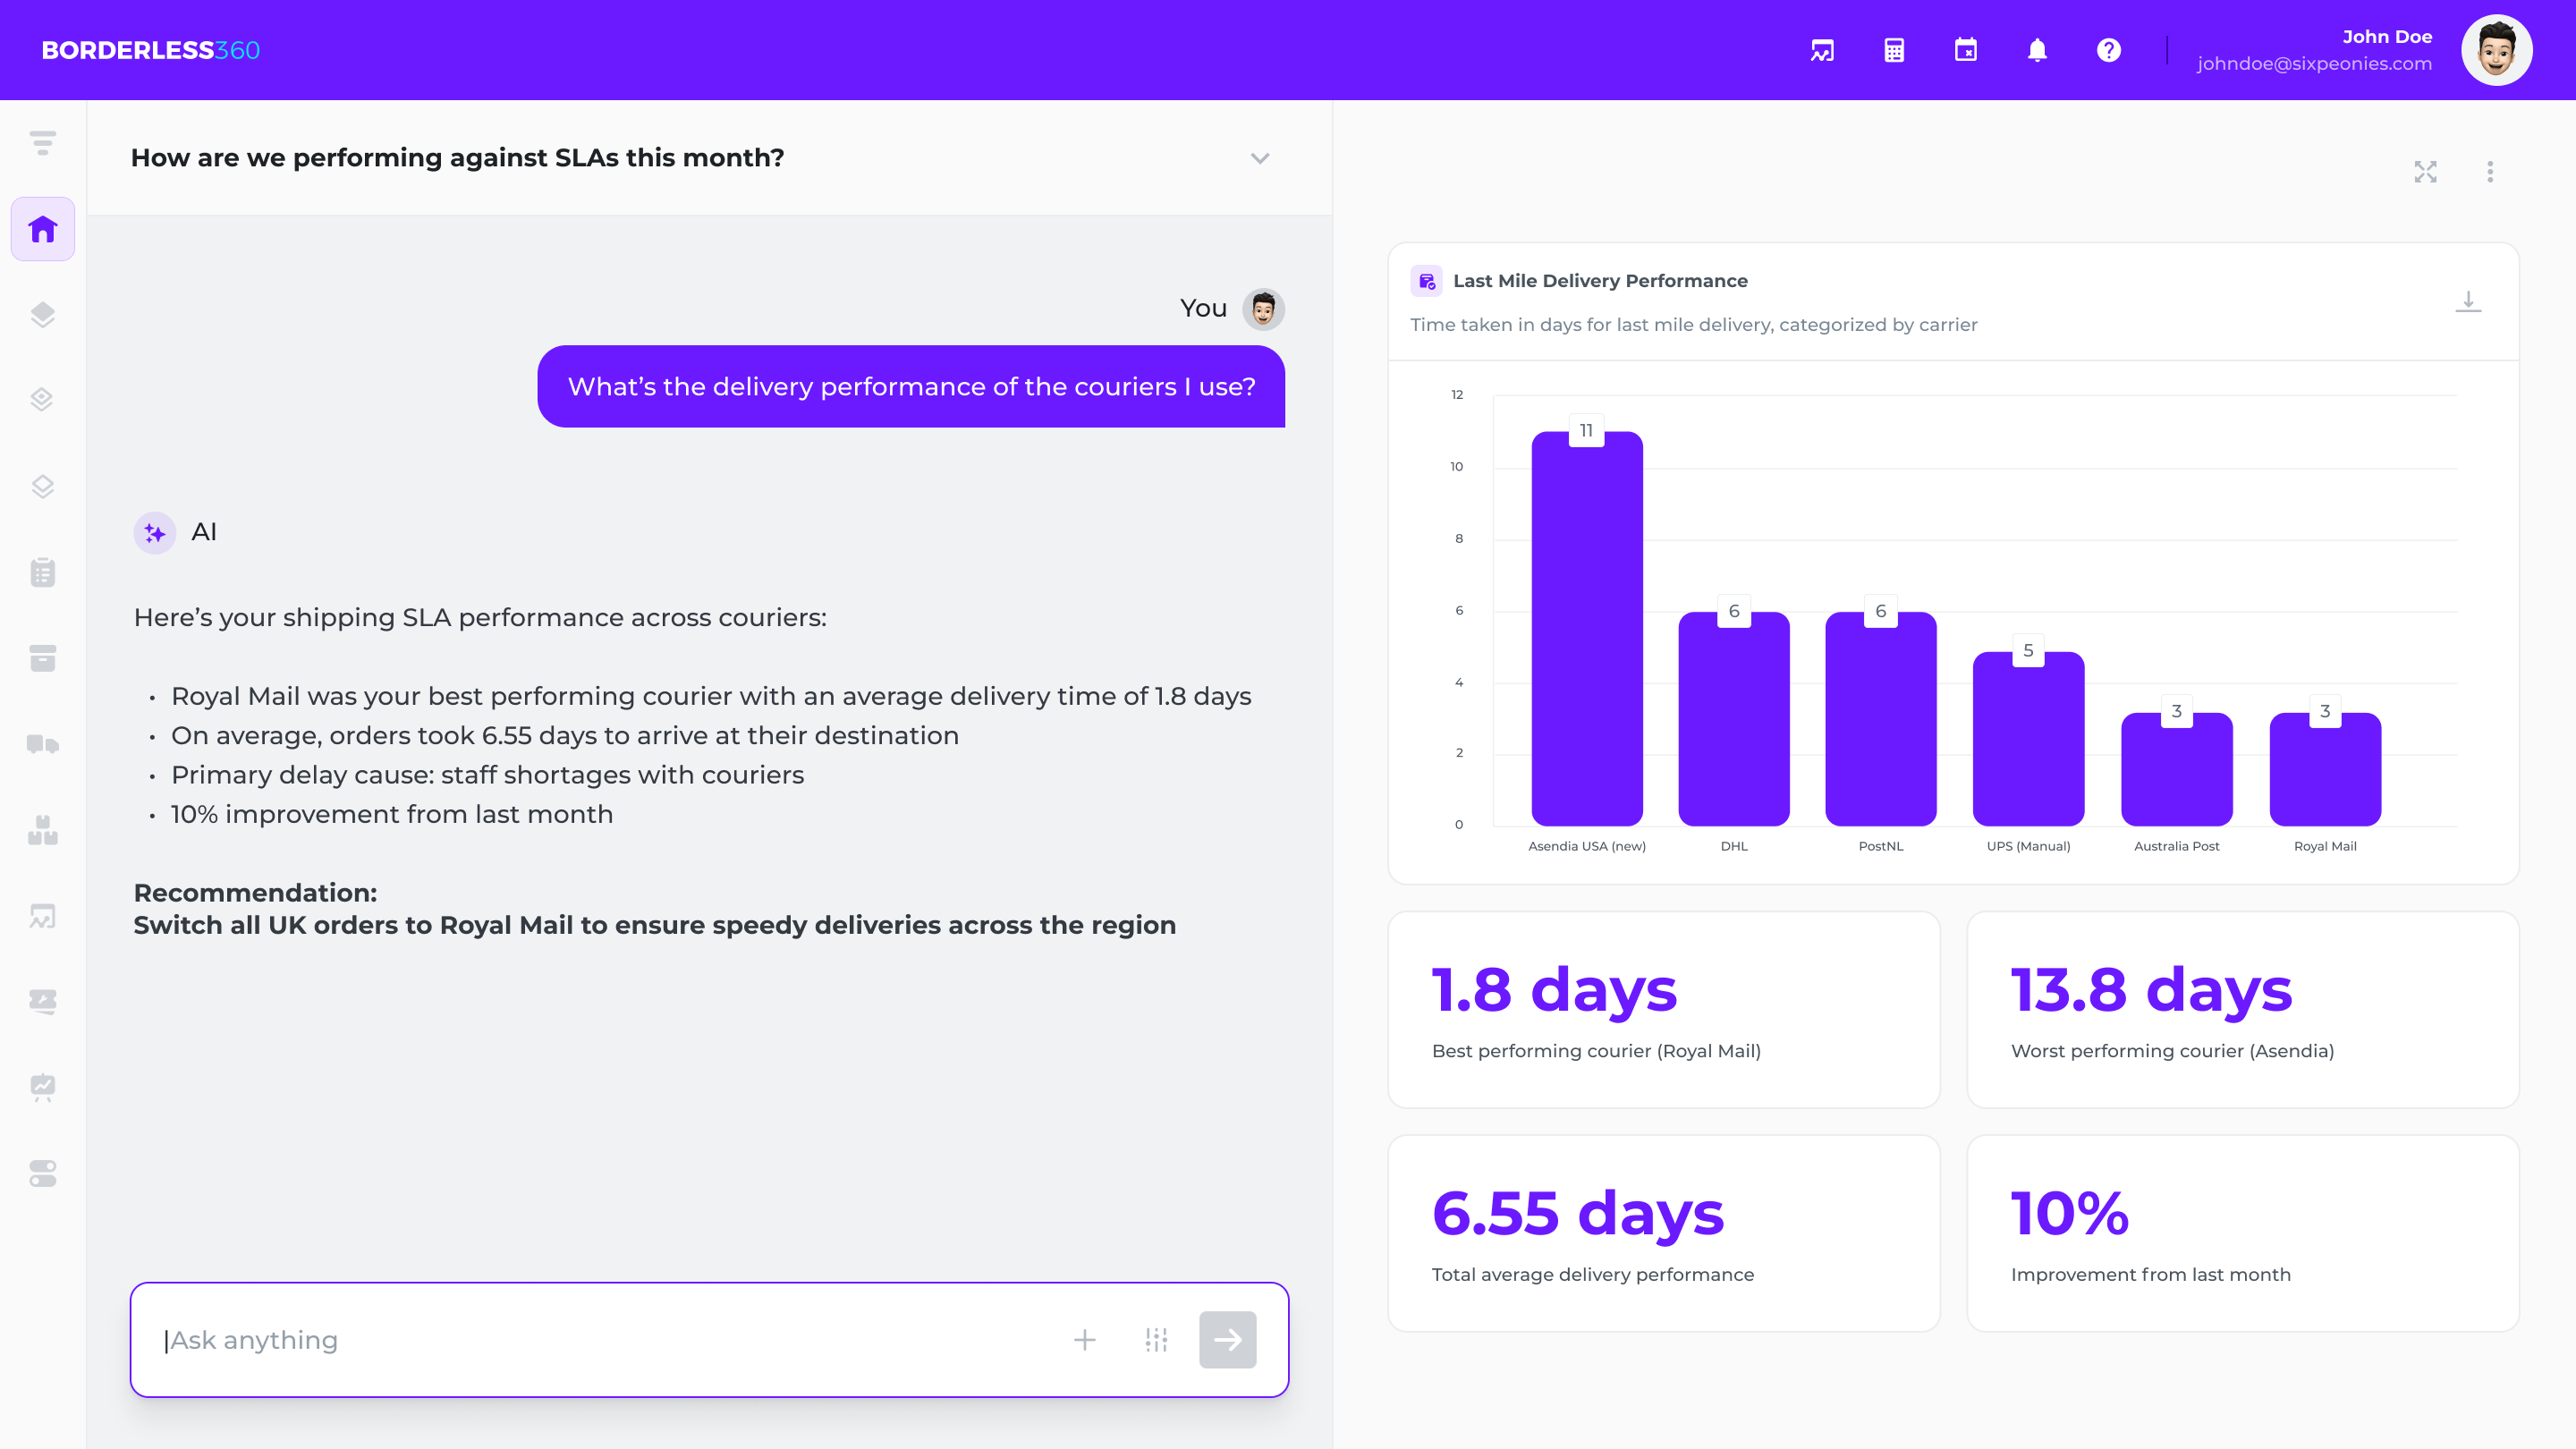Image resolution: width=2576 pixels, height=1449 pixels.
Task: Select the Home icon in sidebar
Action: pyautogui.click(x=43, y=229)
